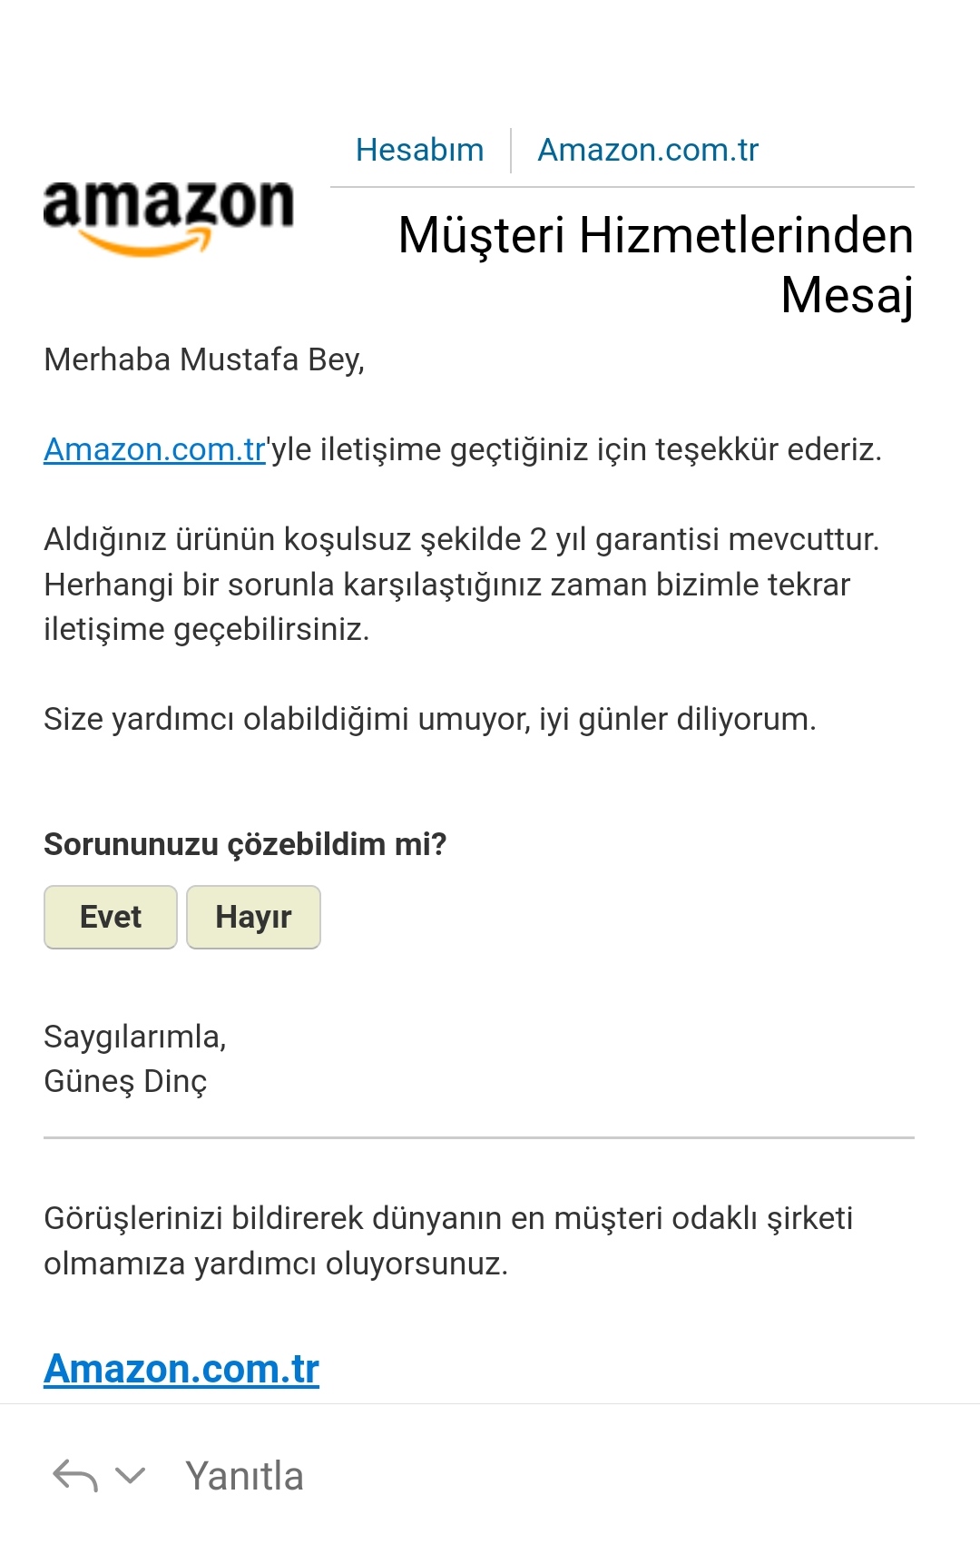Tap the Müşteri Hizmetlerinden Mesaj heading

coord(655,265)
